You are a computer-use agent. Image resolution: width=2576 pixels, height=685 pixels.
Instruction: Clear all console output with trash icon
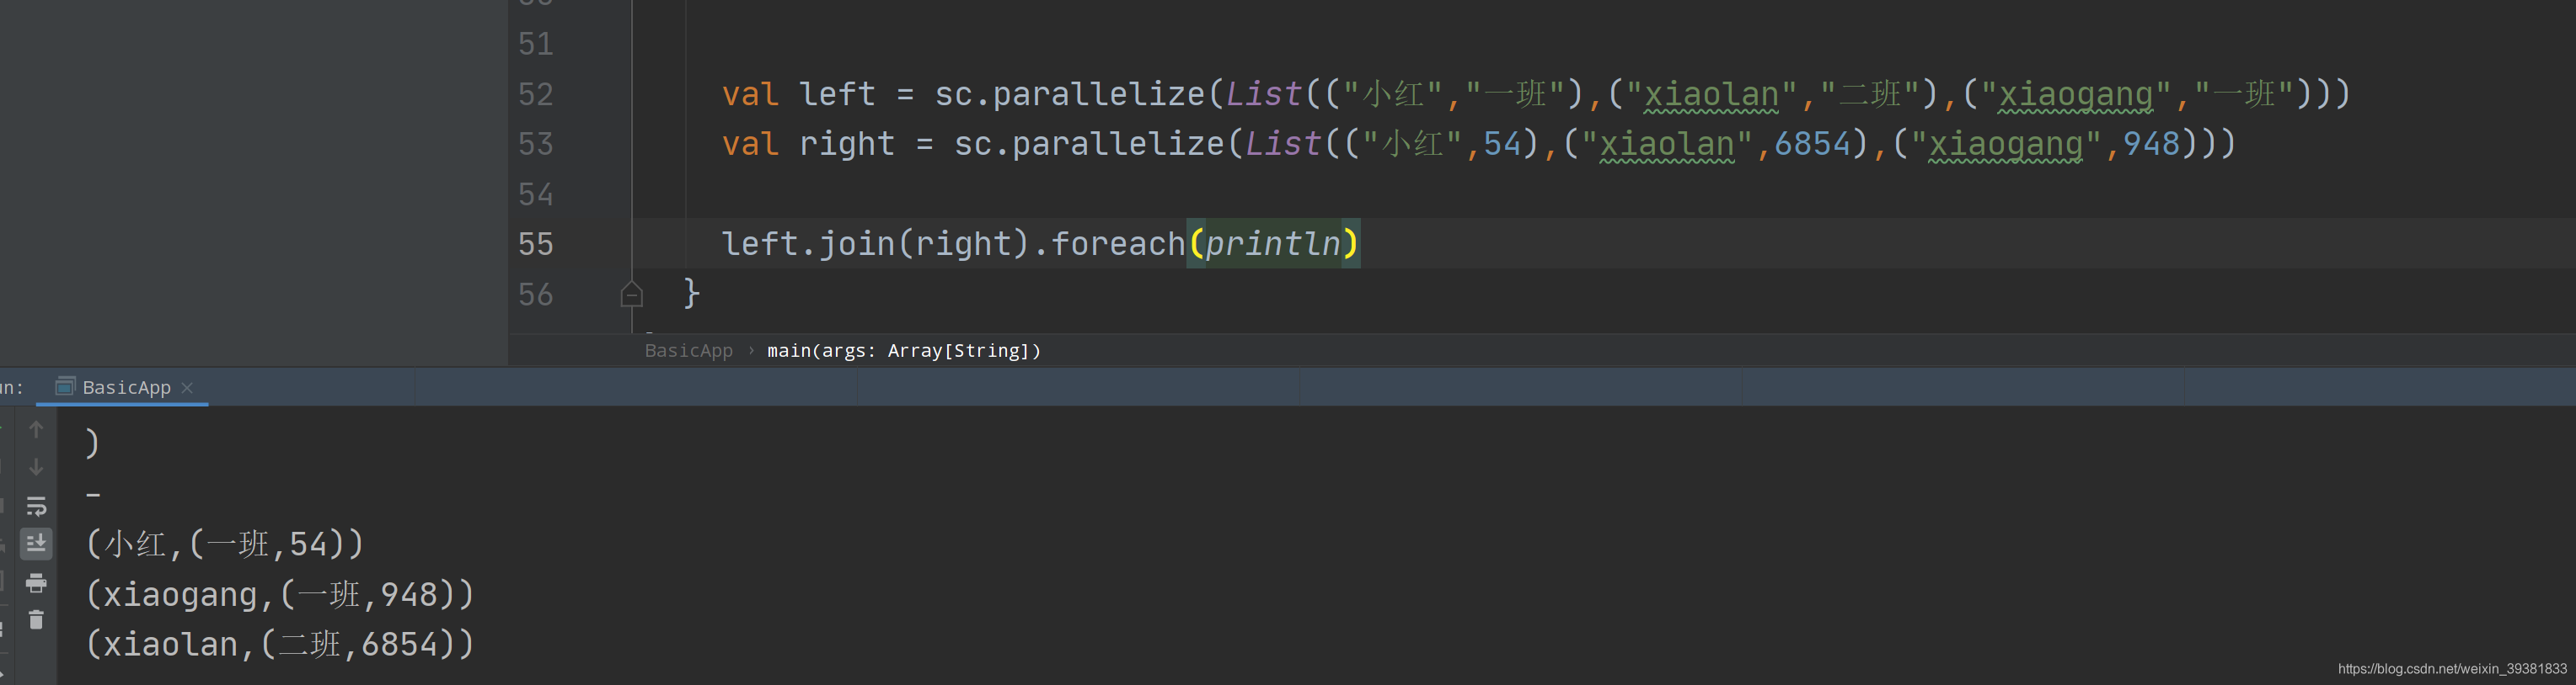36,620
